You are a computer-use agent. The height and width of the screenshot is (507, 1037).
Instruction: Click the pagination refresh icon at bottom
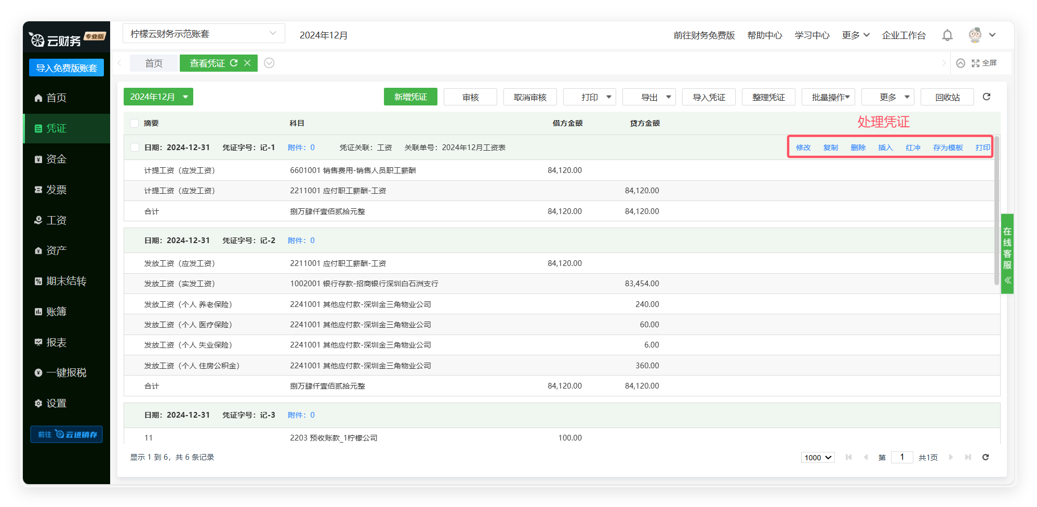[985, 457]
